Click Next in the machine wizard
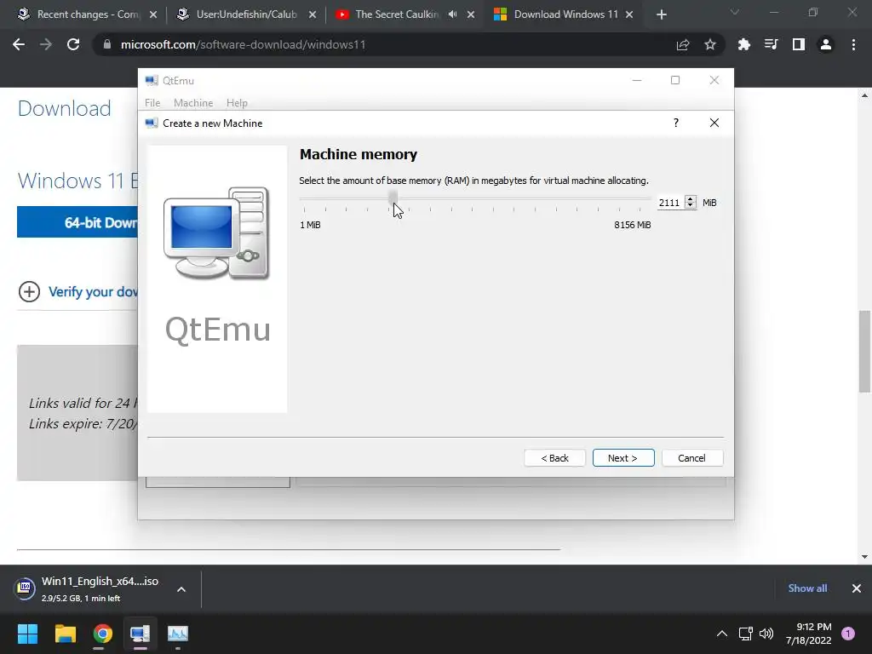The width and height of the screenshot is (872, 654). (623, 457)
